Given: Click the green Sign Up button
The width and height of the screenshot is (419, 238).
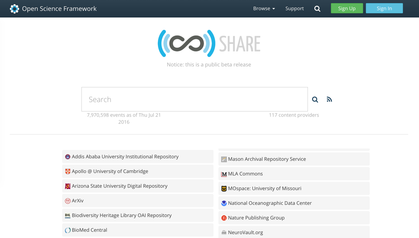Looking at the screenshot, I should click(x=347, y=8).
